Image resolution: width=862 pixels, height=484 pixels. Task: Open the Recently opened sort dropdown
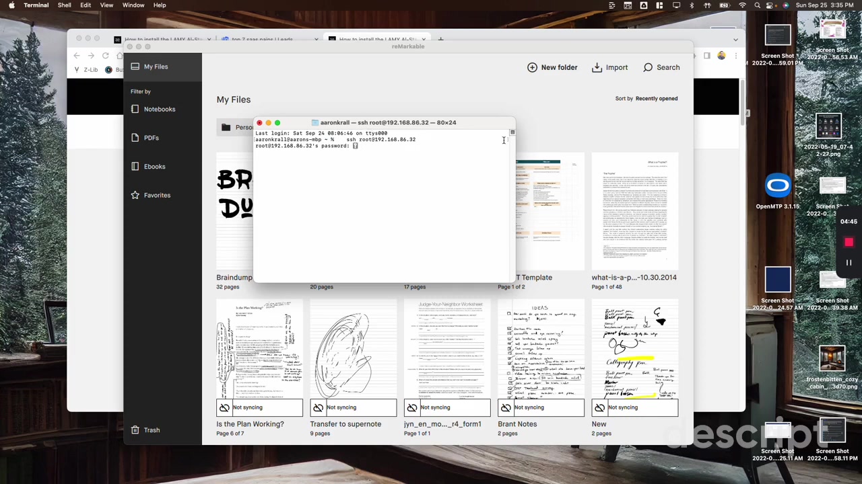tap(657, 99)
